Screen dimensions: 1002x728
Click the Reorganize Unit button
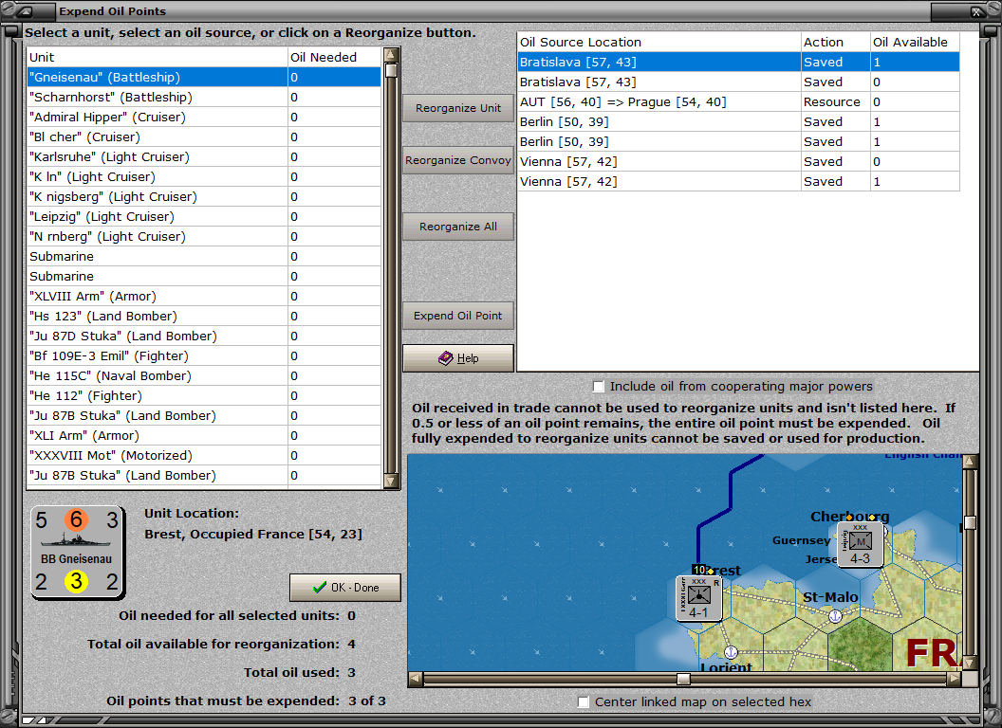point(458,108)
